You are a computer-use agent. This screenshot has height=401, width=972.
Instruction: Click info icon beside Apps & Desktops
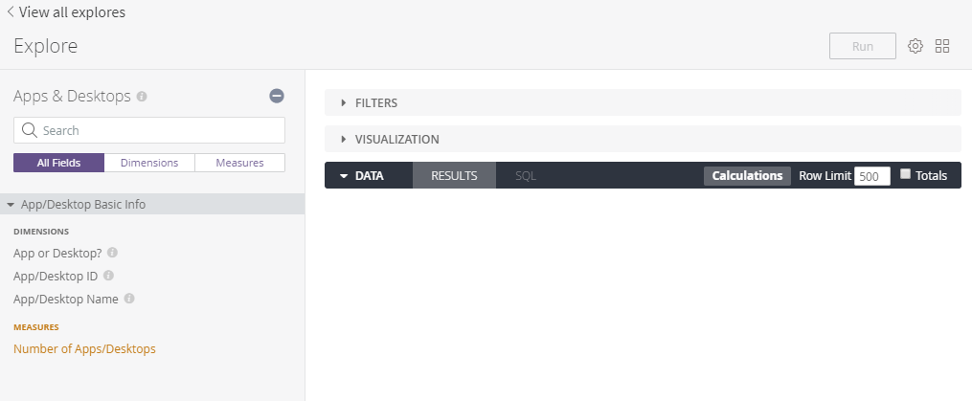[142, 97]
